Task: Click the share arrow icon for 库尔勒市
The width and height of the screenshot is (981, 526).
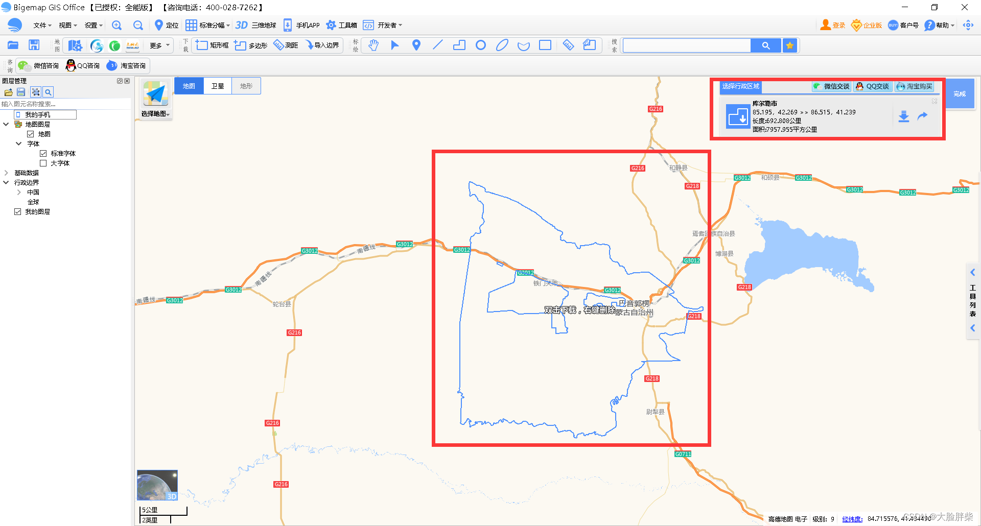Action: pyautogui.click(x=922, y=116)
